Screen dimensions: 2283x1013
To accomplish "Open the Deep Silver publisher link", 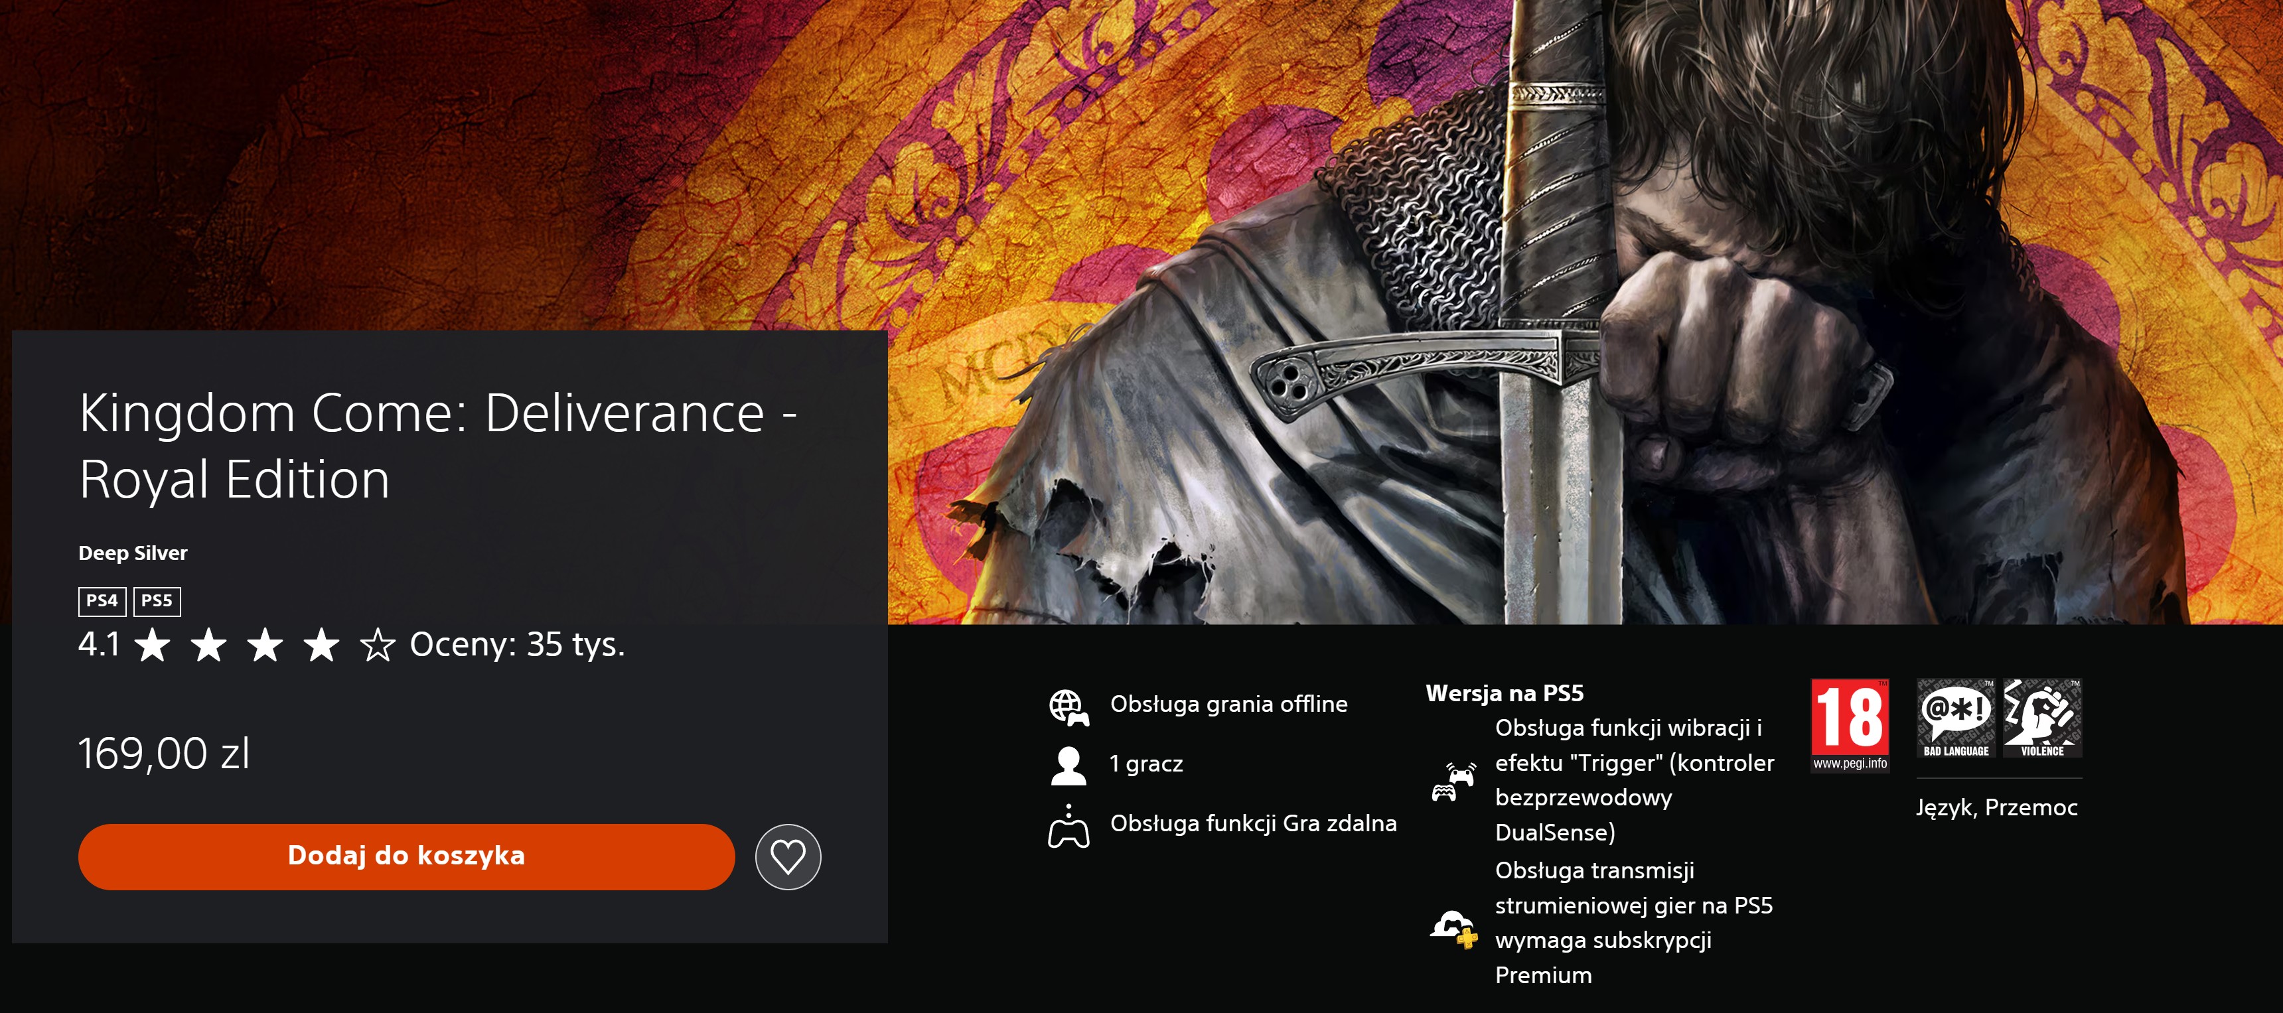I will pos(133,553).
